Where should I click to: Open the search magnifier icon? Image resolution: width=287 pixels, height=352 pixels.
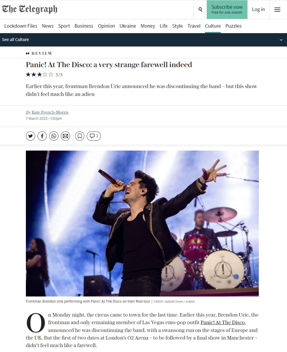200,10
